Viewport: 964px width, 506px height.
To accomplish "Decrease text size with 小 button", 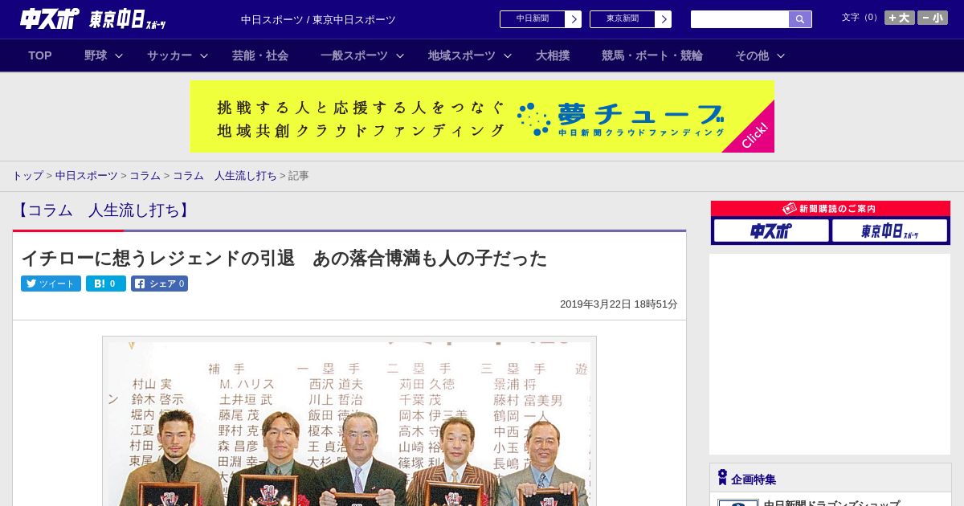I will click(933, 18).
